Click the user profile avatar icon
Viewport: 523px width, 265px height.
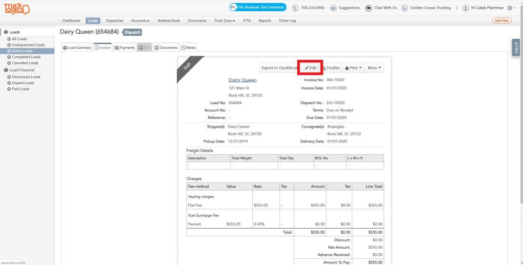(x=465, y=8)
